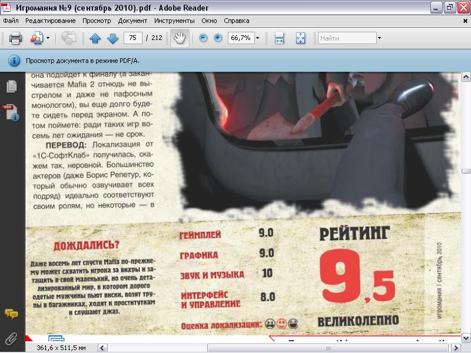
Task: Click the PDF/A info icon in blue bar
Action: 14,61
